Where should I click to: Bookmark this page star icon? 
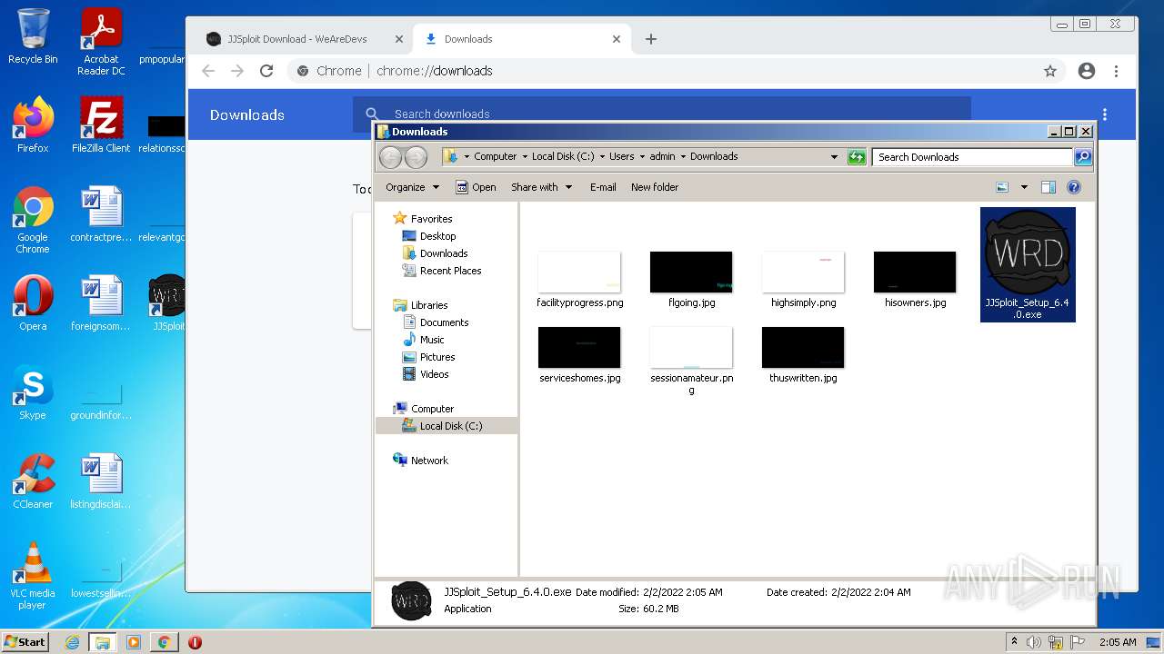(1050, 71)
